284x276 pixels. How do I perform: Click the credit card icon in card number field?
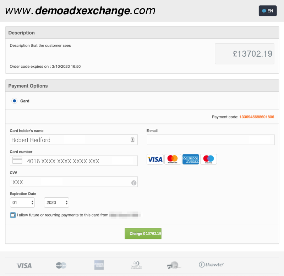click(17, 160)
